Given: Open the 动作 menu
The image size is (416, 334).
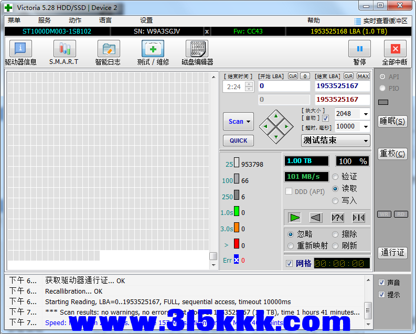Looking at the screenshot, I should (x=75, y=20).
